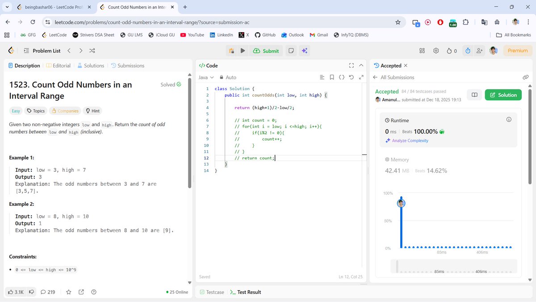
Task: Click the green Solution button
Action: [503, 95]
